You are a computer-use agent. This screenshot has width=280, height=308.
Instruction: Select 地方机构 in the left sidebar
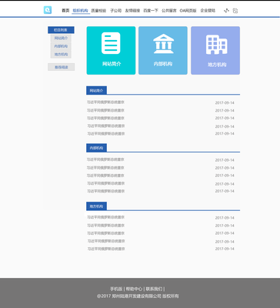coord(61,55)
